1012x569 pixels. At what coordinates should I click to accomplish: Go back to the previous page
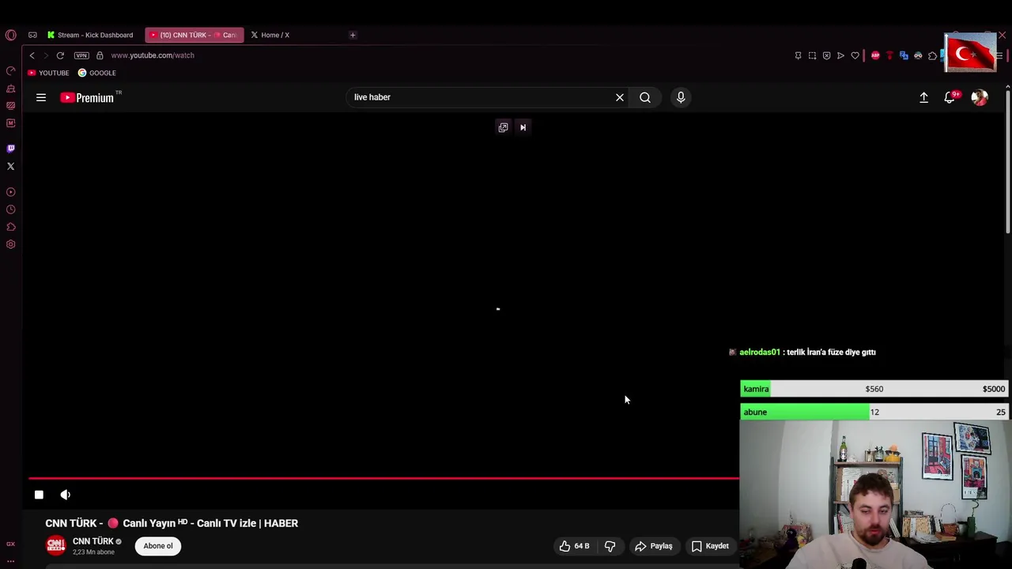point(32,55)
